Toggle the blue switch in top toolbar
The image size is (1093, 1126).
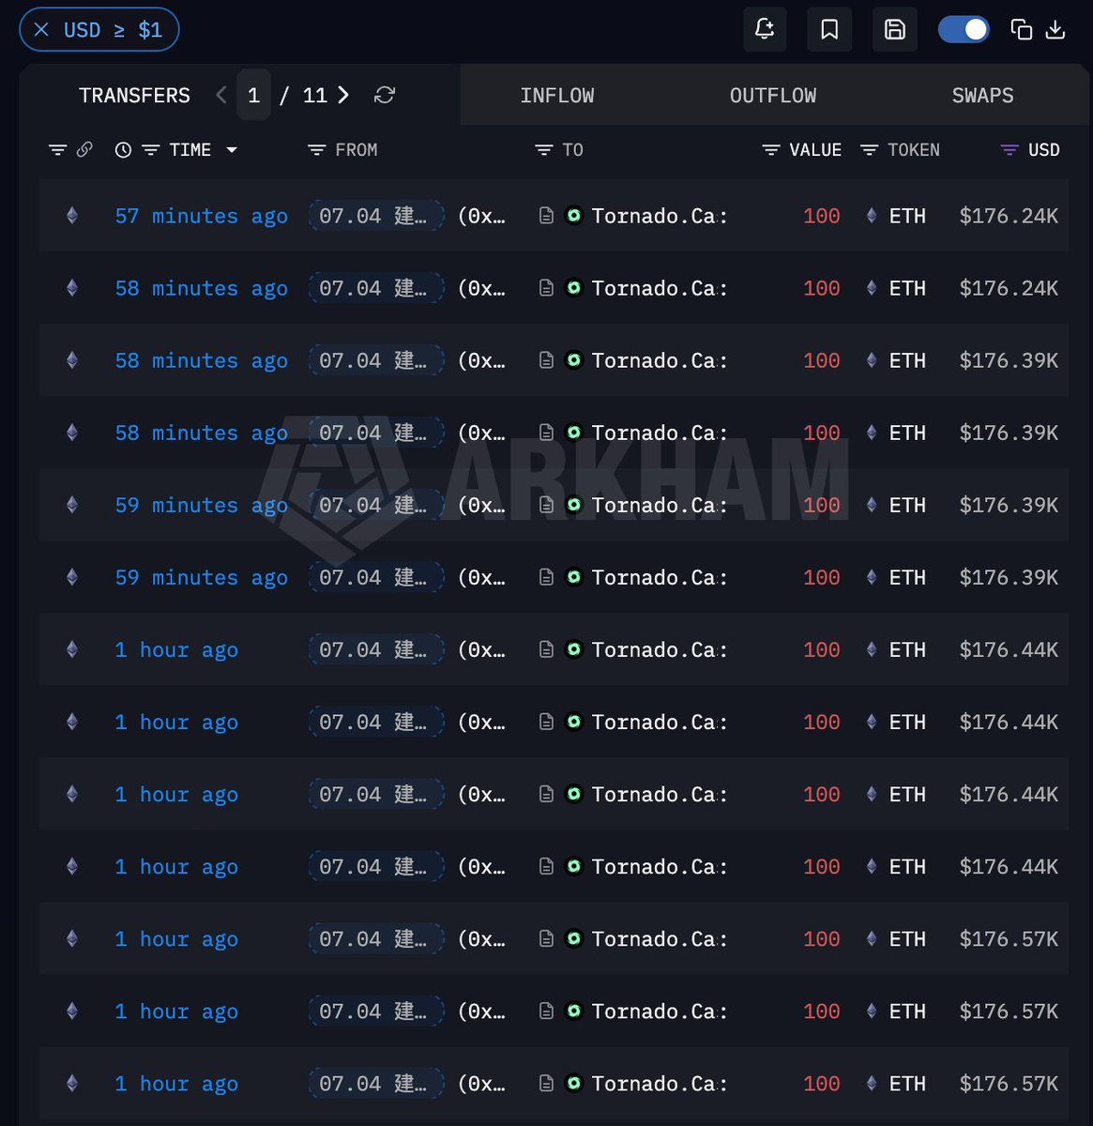pyautogui.click(x=964, y=29)
